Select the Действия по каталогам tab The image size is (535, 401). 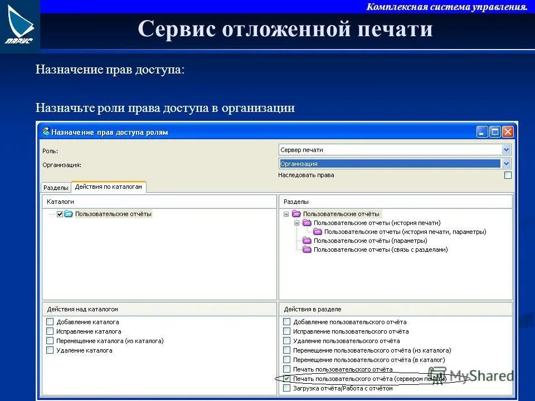click(109, 187)
